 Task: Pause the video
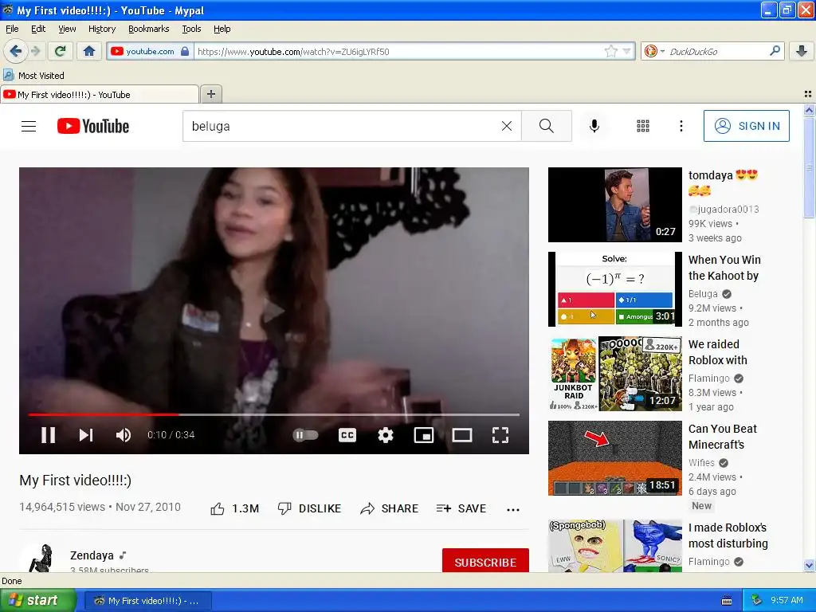click(x=48, y=434)
